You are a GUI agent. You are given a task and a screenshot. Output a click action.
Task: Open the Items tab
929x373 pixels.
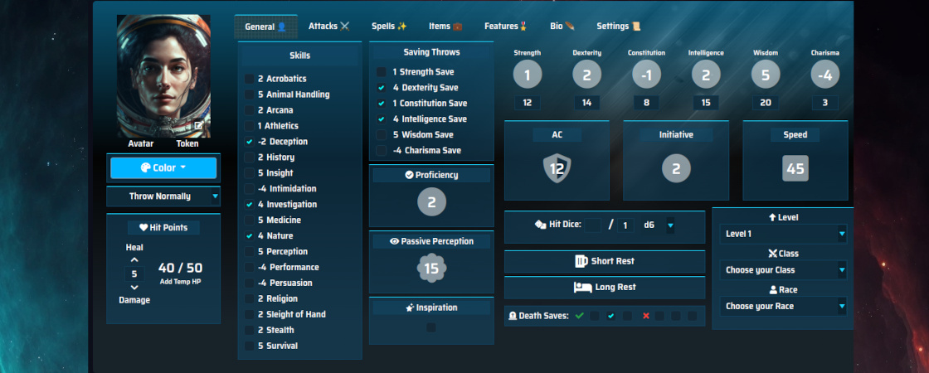pyautogui.click(x=445, y=26)
